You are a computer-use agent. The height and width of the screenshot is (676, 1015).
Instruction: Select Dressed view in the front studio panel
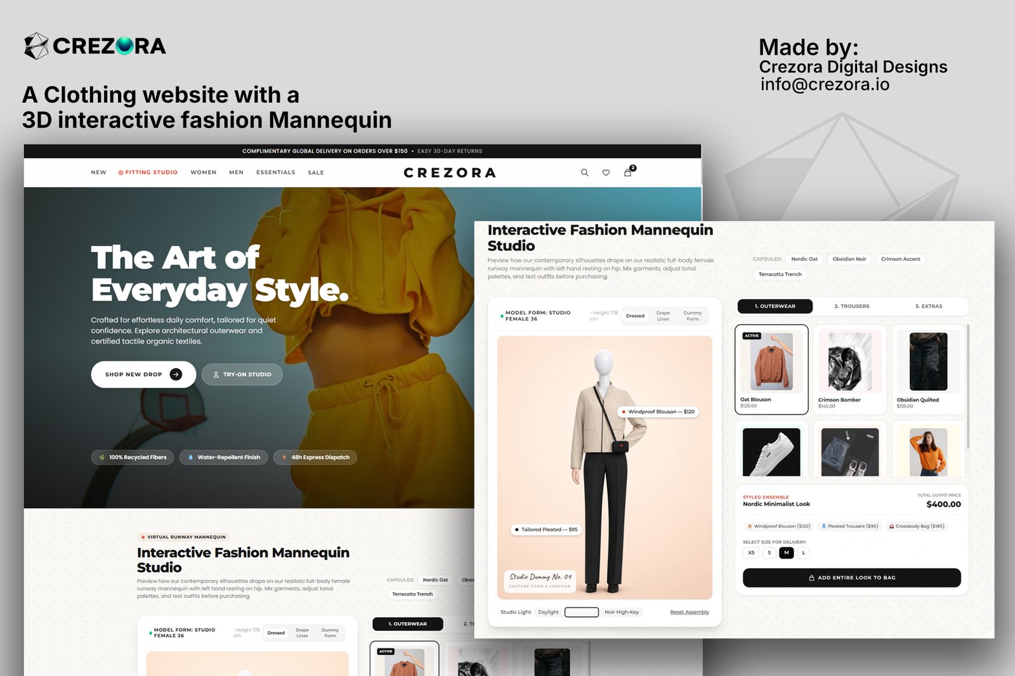[635, 316]
